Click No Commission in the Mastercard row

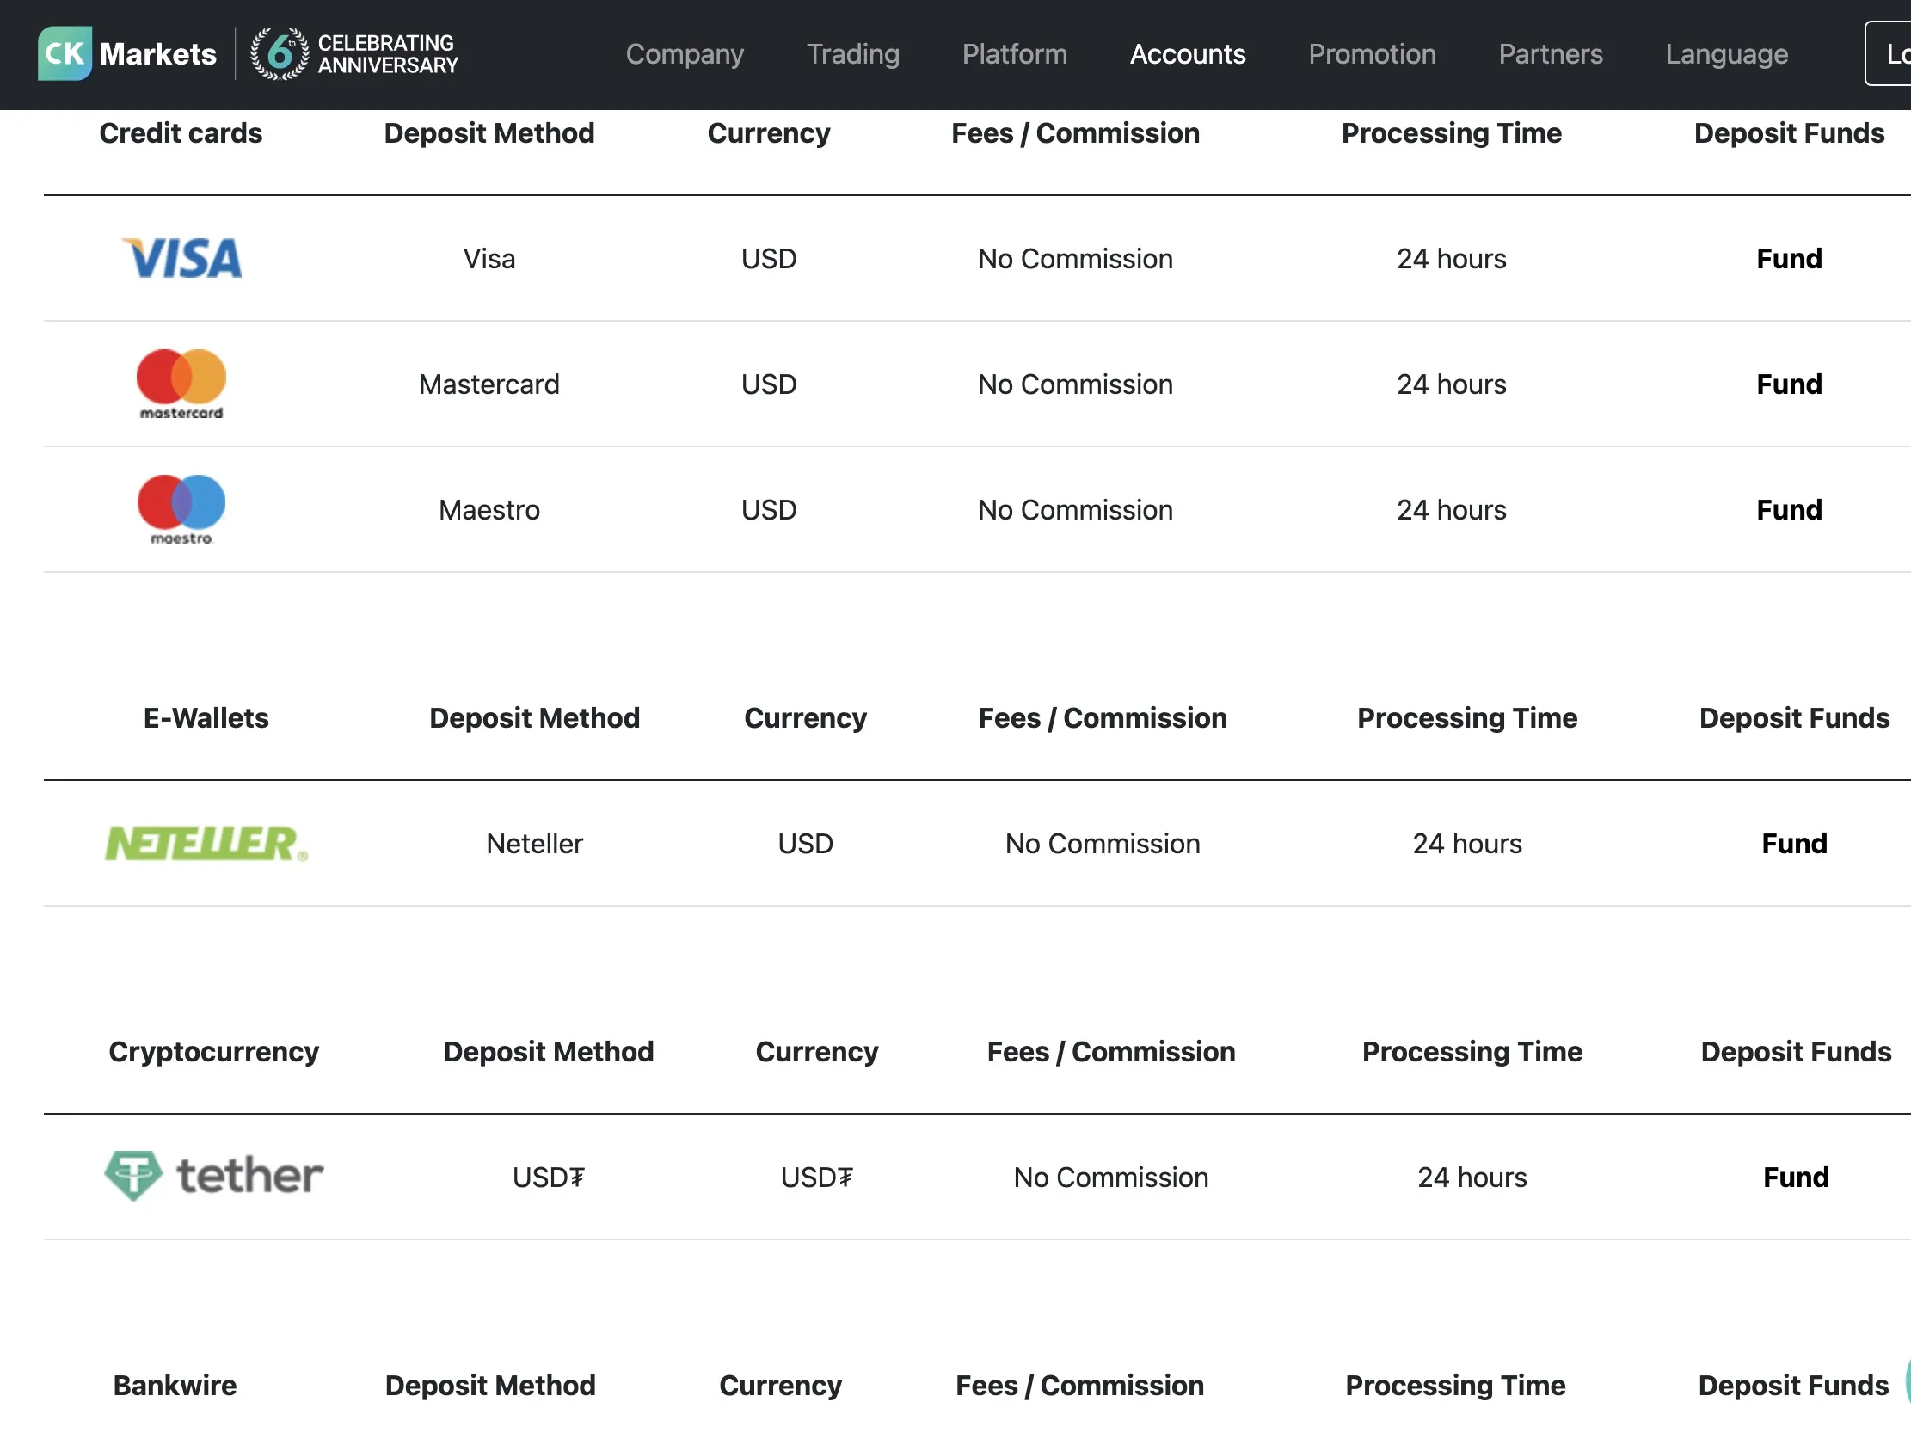pyautogui.click(x=1075, y=384)
